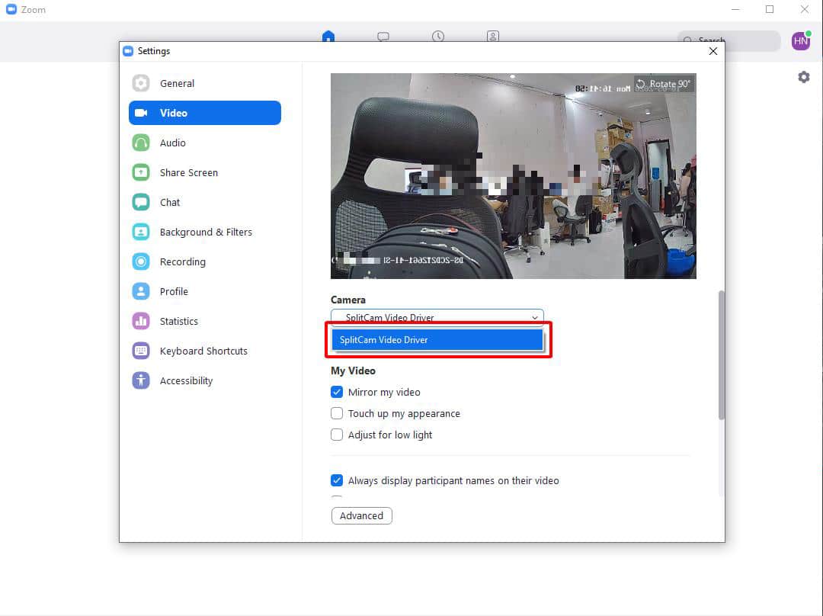The height and width of the screenshot is (616, 823).
Task: Click the settings scrollbar thumb
Action: pos(722,355)
